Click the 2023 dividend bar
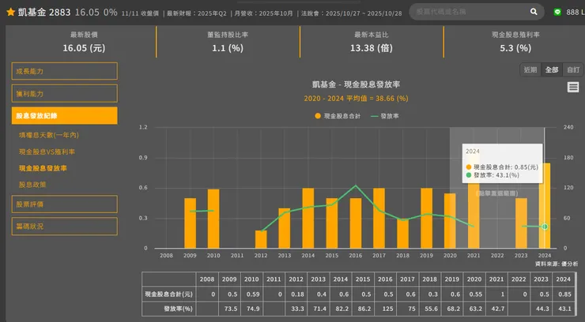This screenshot has width=585, height=322. 521,223
